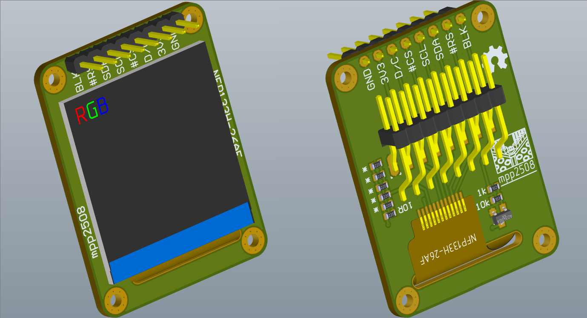This screenshot has height=318, width=587.
Task: Click the front board's top-left mounting hole
Action: click(x=54, y=80)
